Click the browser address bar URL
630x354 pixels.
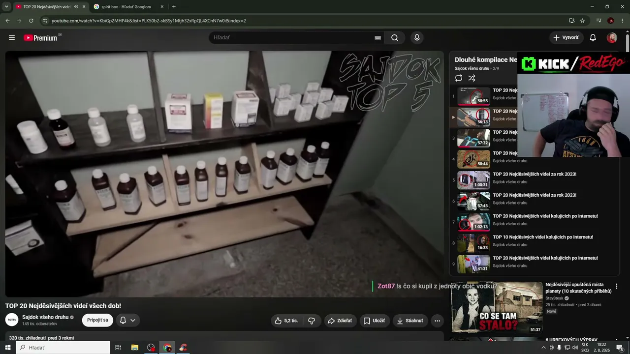pyautogui.click(x=149, y=21)
